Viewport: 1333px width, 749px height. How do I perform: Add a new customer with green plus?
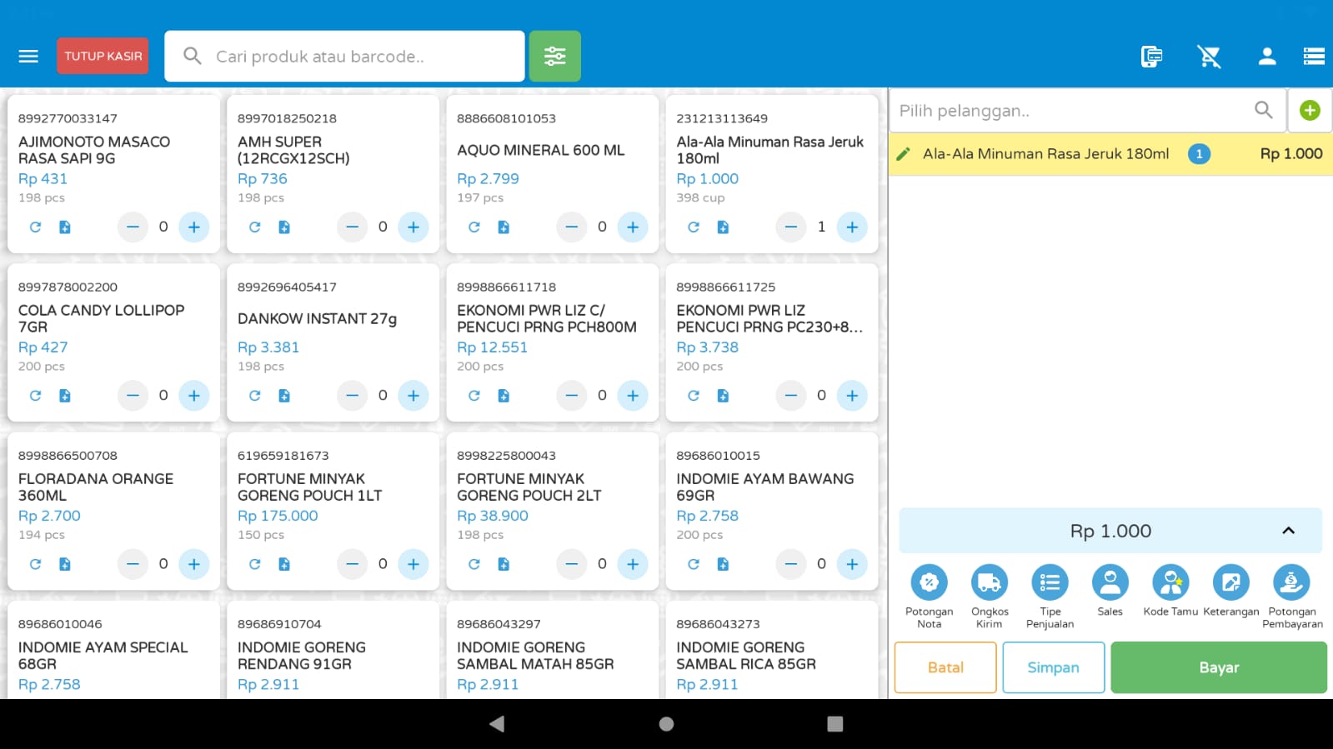click(x=1310, y=110)
